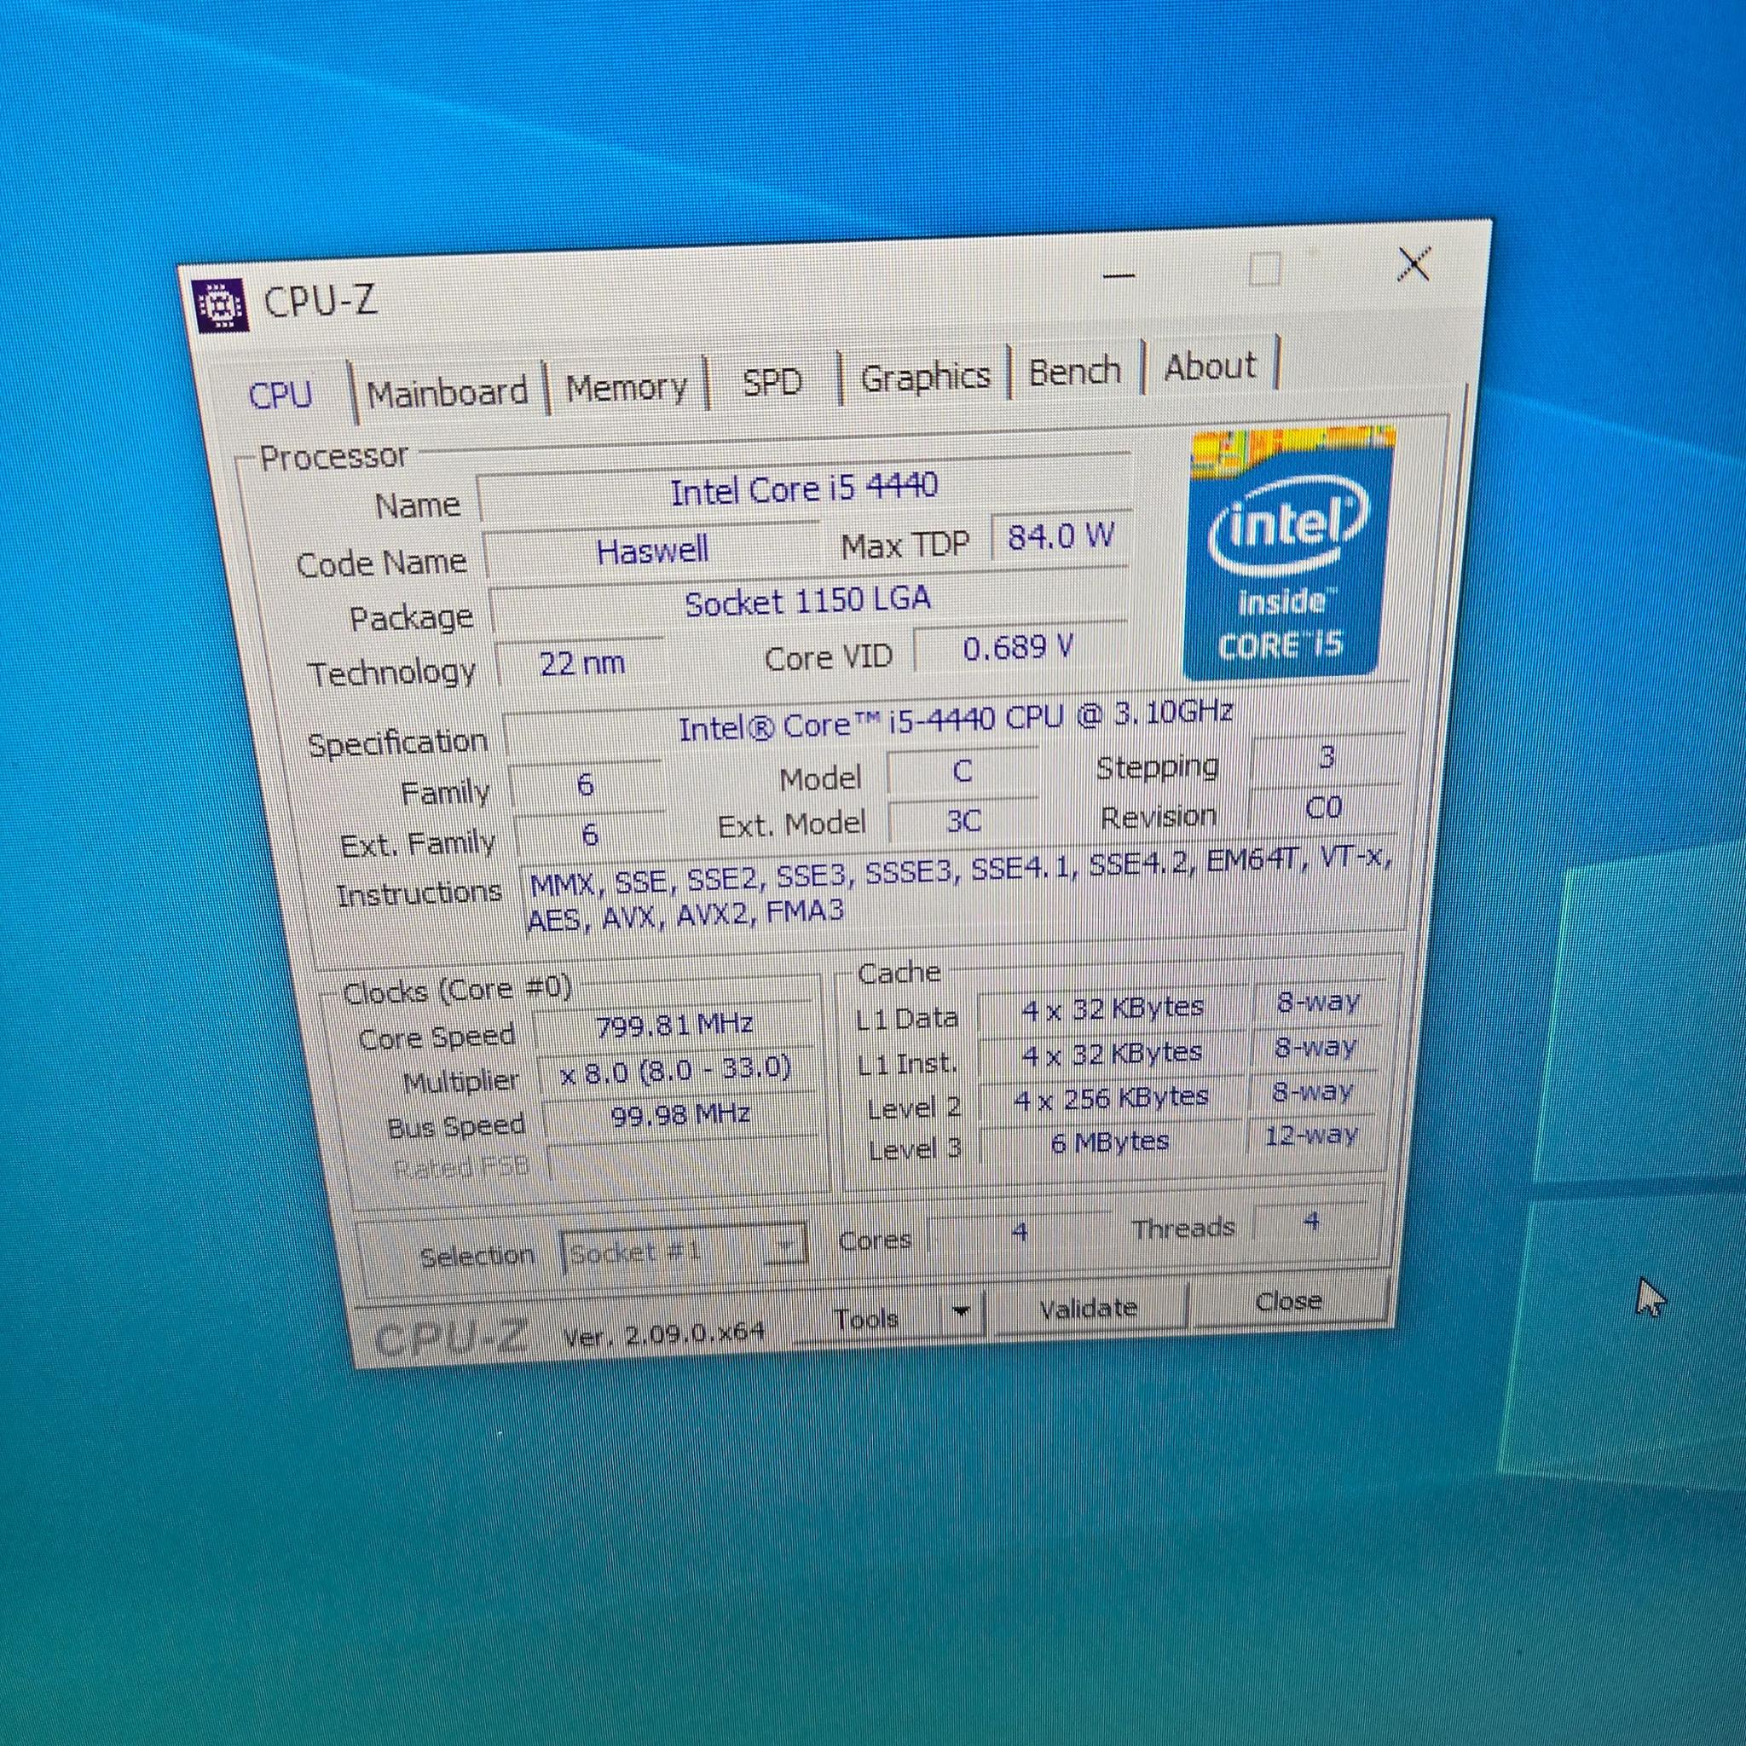Click the Intel Core i5 logo badge
Screen dimensions: 1746x1746
[x=1289, y=553]
